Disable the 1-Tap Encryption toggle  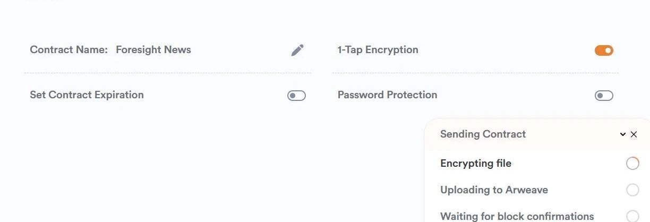[x=604, y=50]
